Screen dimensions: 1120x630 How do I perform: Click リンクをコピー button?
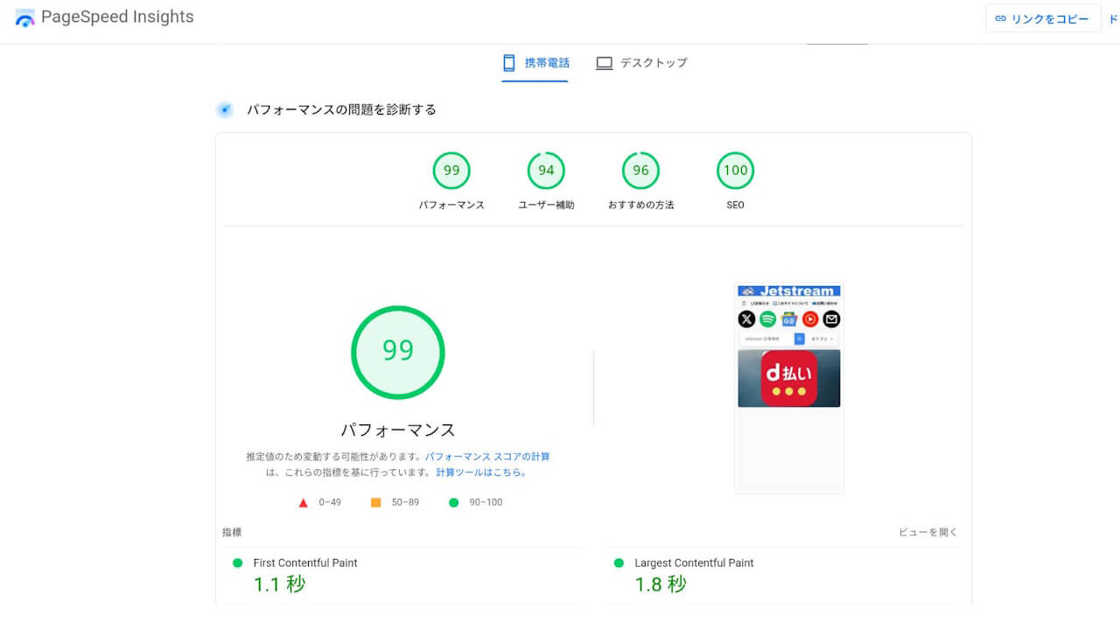click(x=1043, y=18)
